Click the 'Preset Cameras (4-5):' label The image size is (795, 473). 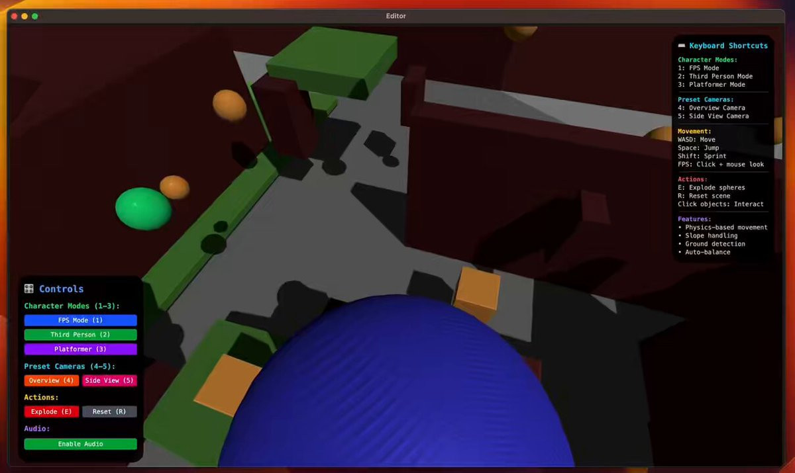coord(68,366)
